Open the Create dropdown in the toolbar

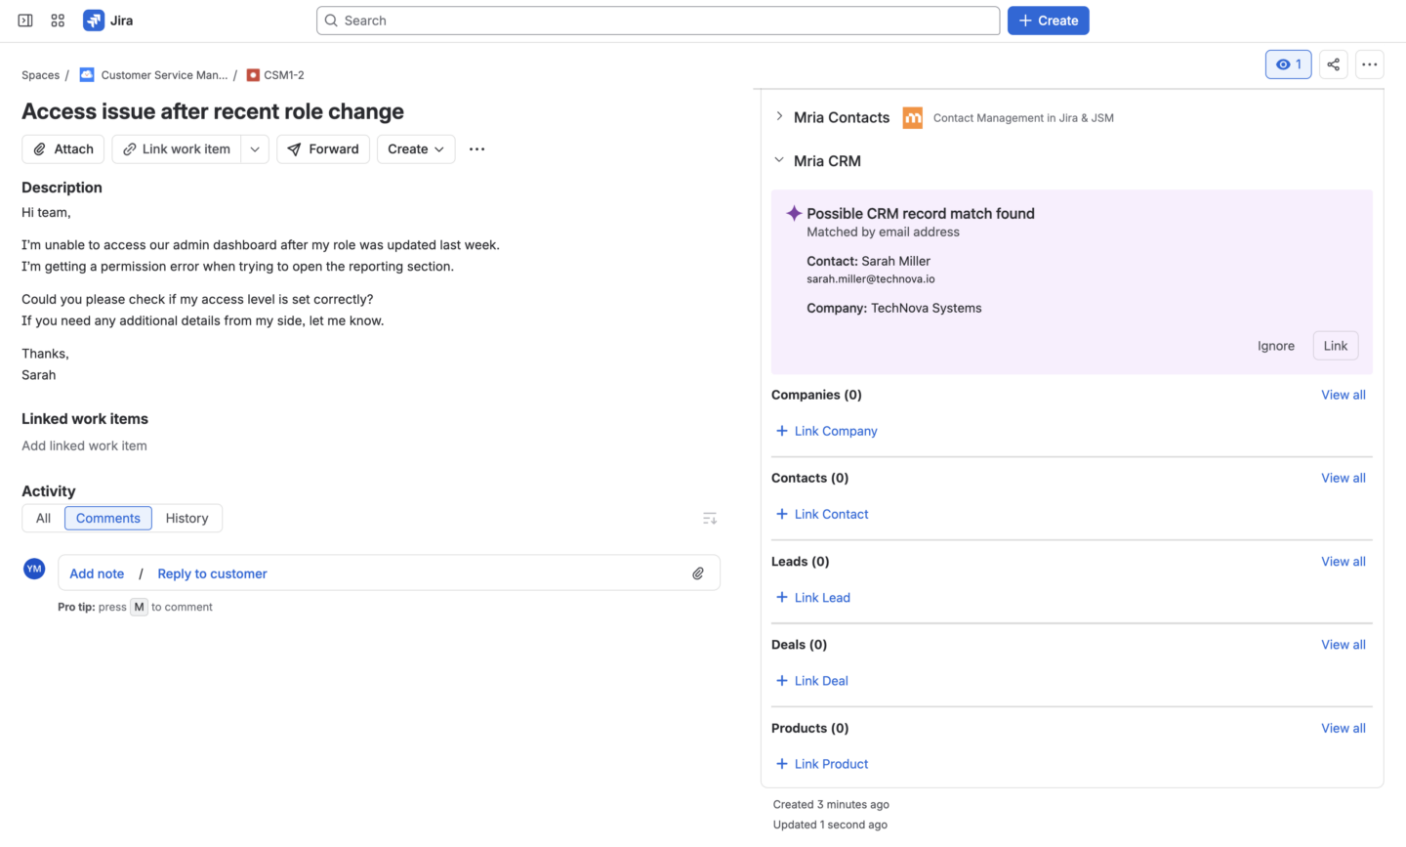[416, 149]
